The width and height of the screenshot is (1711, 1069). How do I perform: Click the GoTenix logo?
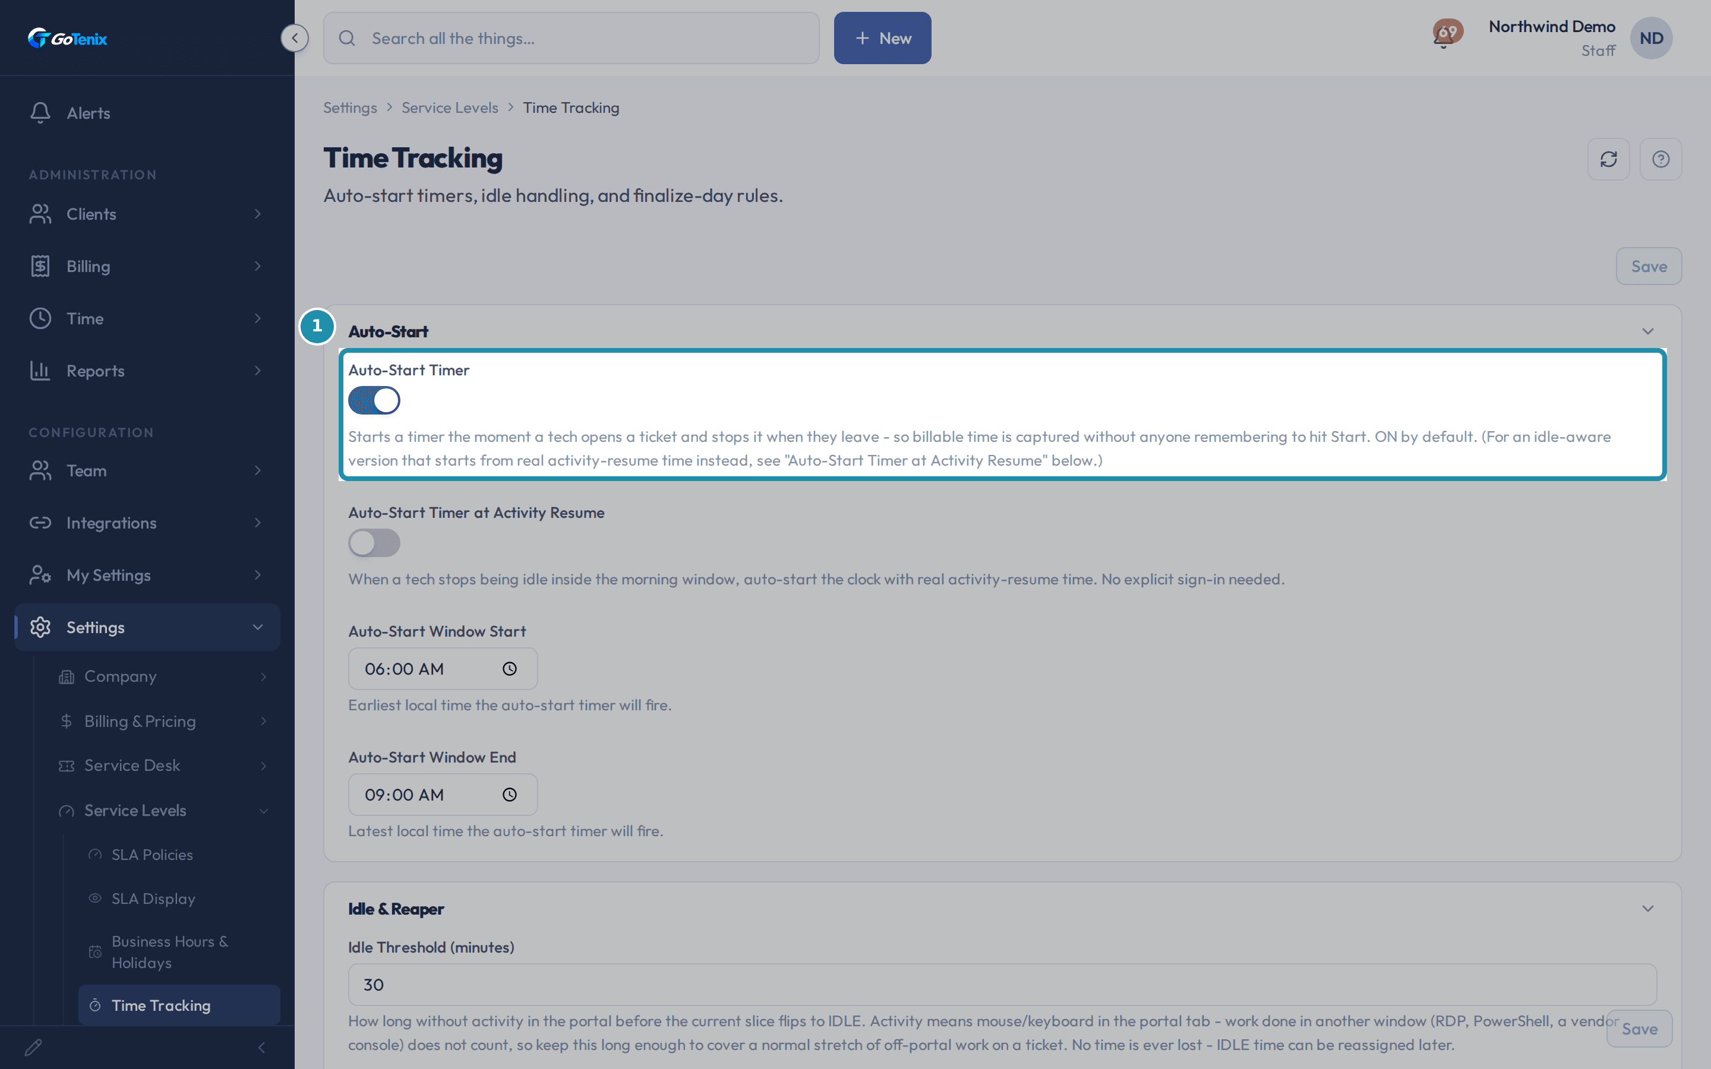click(67, 38)
